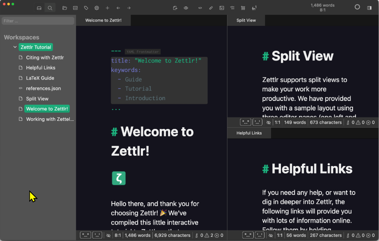Create a new file with plus icon
Image resolution: width=379 pixels, height=241 pixels.
point(108,8)
